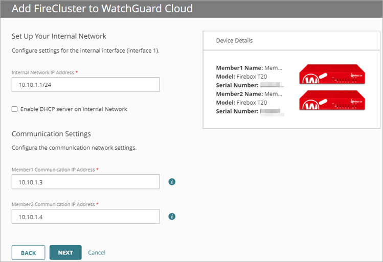
Task: Click the BACK button
Action: [x=28, y=252]
